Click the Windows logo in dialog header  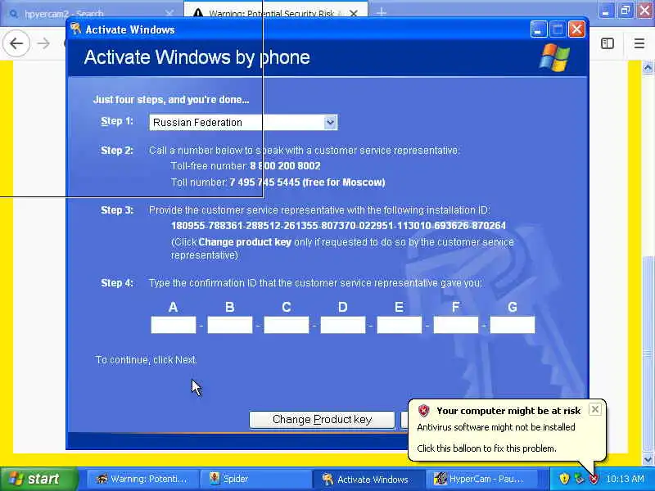(554, 57)
